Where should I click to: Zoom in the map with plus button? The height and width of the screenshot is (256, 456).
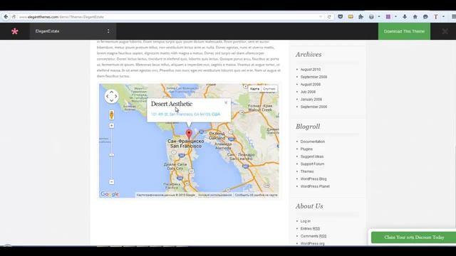coord(111,126)
